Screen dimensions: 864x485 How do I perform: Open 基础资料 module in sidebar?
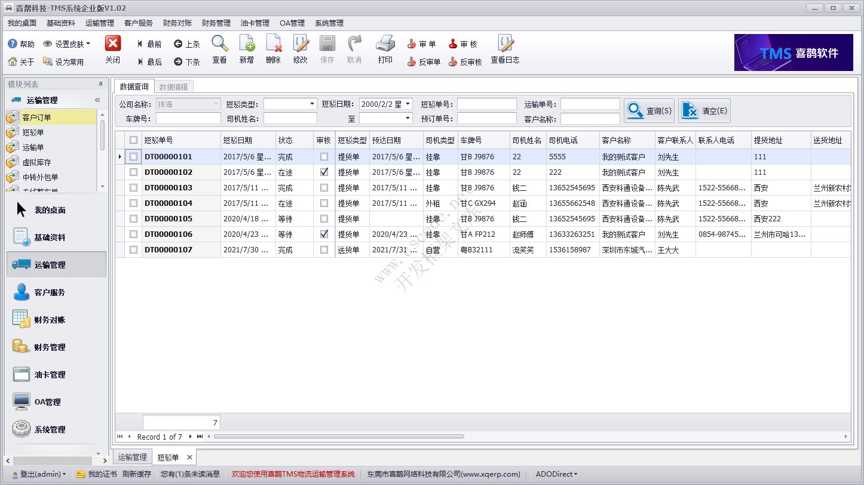[56, 237]
